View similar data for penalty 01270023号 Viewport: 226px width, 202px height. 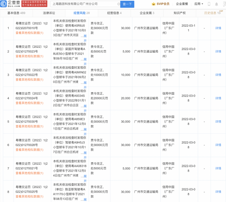[x=29, y=56]
